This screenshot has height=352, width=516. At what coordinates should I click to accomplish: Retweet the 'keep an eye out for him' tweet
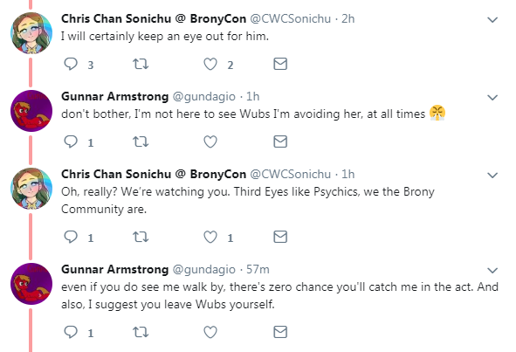[141, 64]
